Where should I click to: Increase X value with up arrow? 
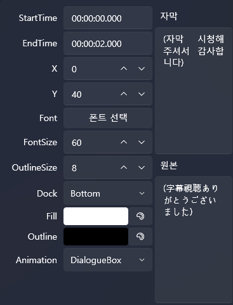coord(124,68)
